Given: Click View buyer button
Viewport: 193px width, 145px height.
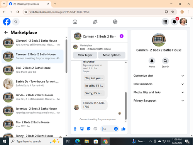Looking at the screenshot, I should point(85,55).
